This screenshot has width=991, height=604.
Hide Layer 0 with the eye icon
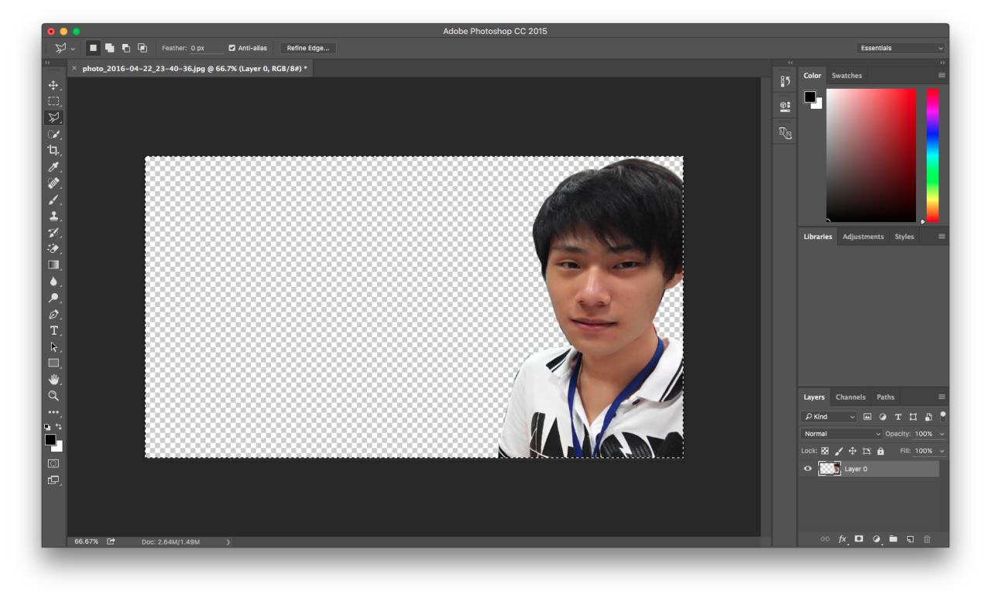point(808,469)
